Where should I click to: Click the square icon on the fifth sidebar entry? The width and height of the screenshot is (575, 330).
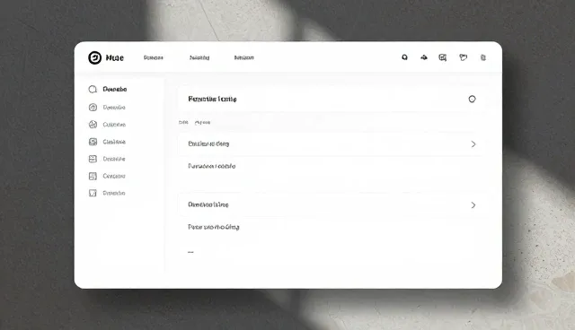[x=93, y=159]
